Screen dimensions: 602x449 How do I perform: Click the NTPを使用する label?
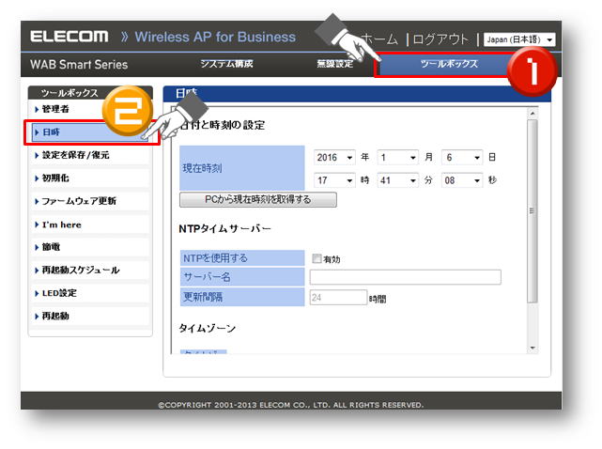pos(215,258)
